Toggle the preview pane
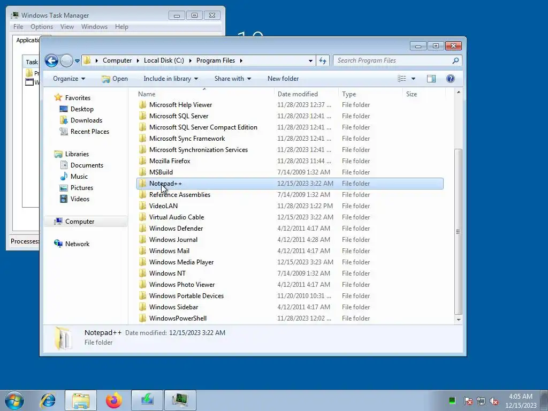 point(431,79)
